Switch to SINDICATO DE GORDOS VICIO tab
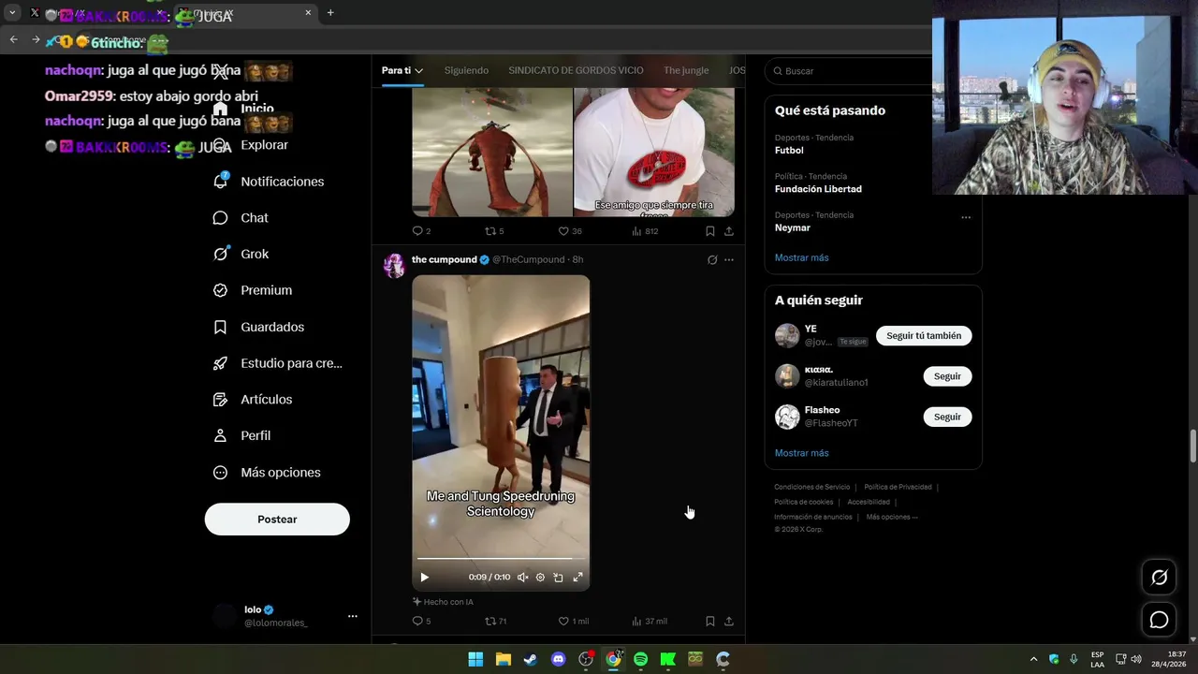Viewport: 1198px width, 674px height. [x=576, y=71]
